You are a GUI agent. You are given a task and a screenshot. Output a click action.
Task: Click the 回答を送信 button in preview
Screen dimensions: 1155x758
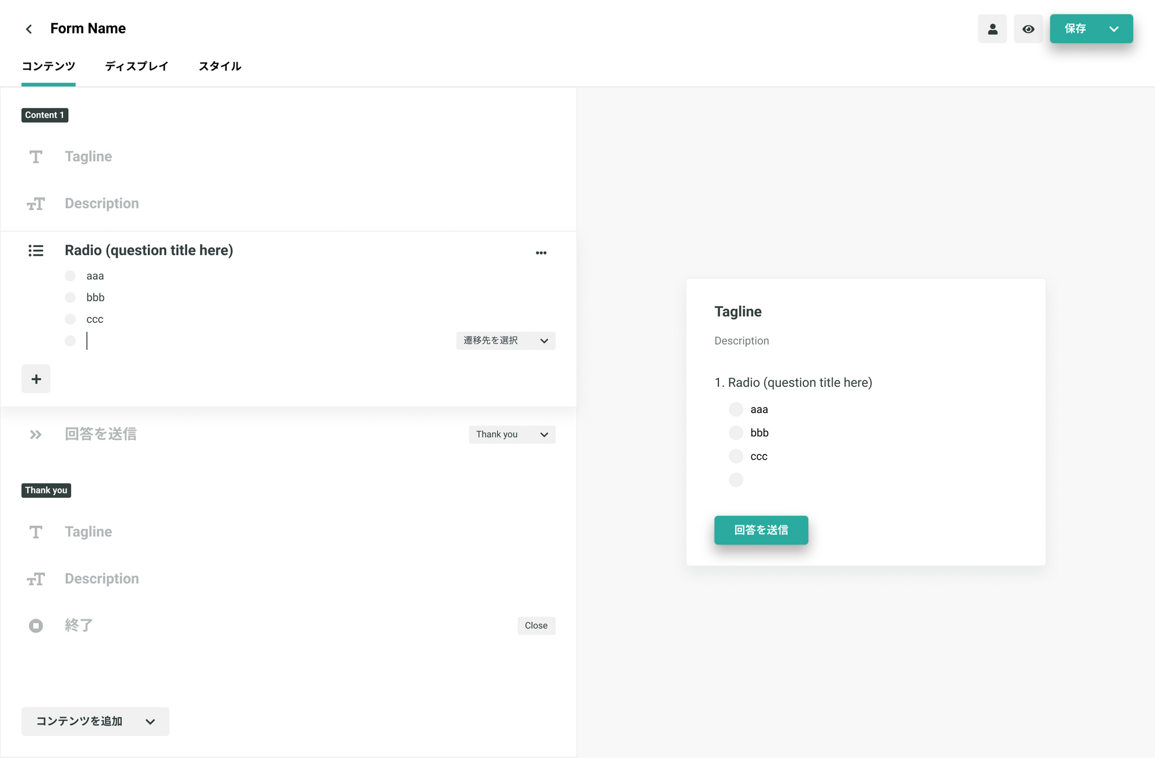click(761, 530)
